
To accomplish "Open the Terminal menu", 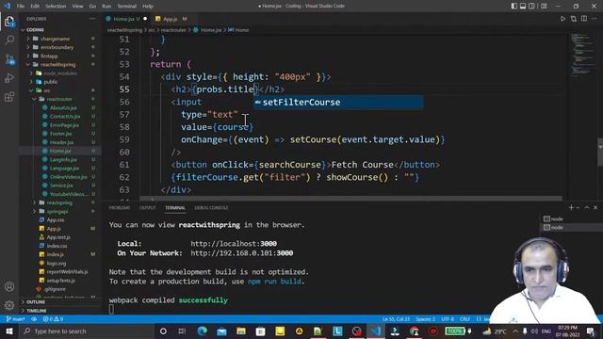I will pos(127,7).
